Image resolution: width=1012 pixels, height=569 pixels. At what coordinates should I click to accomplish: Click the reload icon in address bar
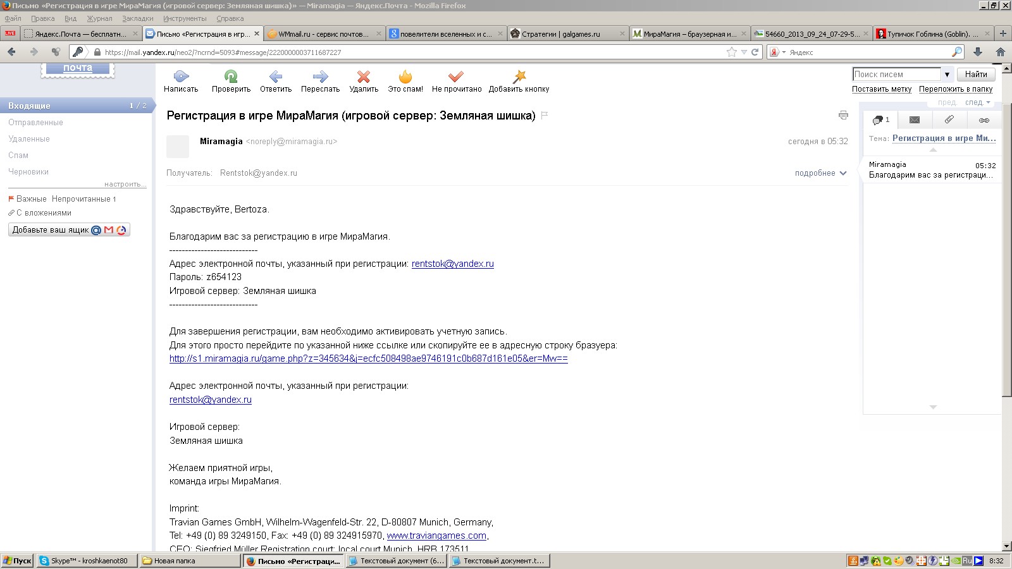click(755, 52)
